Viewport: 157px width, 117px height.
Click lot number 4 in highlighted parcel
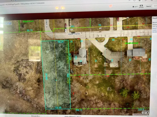point(56,80)
